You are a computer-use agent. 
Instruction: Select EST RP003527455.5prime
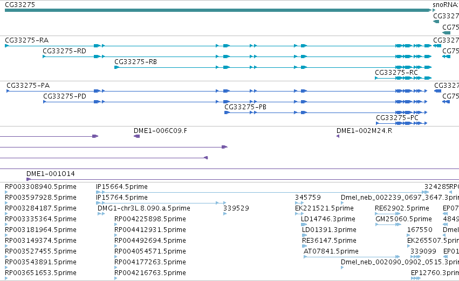point(40,251)
